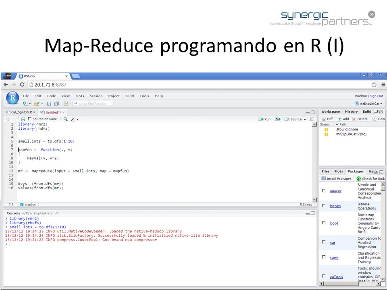Screen dimensions: 387x290
Task: Switch to the Files tab
Action: click(325, 171)
